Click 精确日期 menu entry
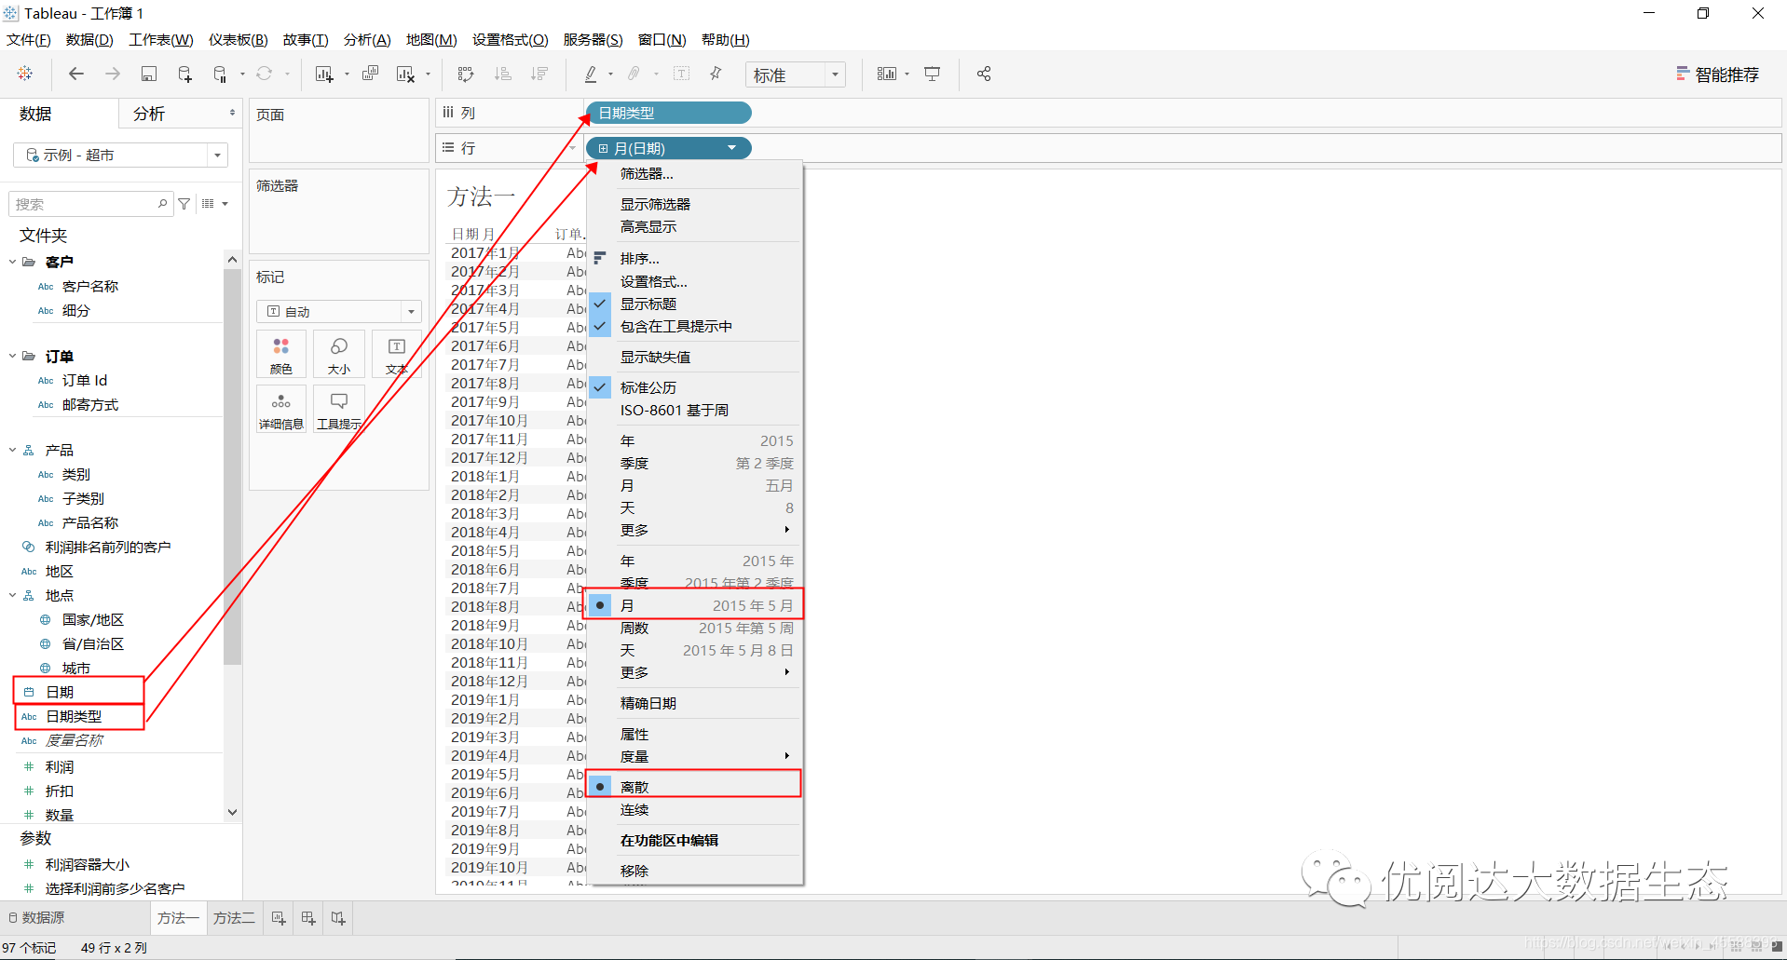1787x960 pixels. [694, 703]
